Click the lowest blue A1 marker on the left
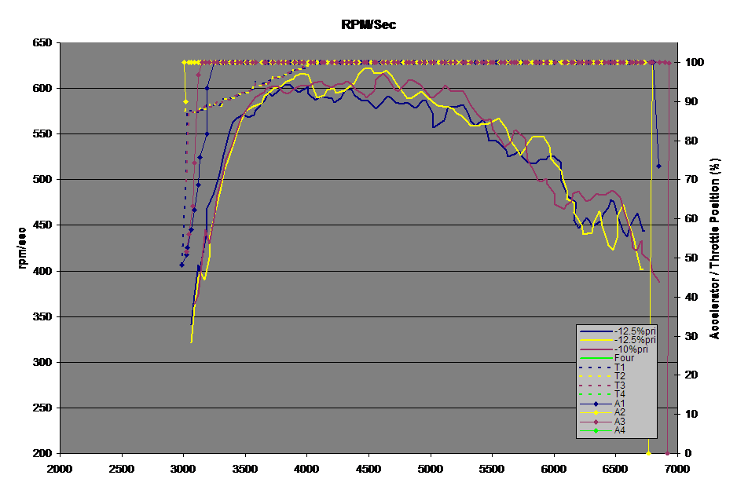737x490 pixels. pyautogui.click(x=181, y=265)
